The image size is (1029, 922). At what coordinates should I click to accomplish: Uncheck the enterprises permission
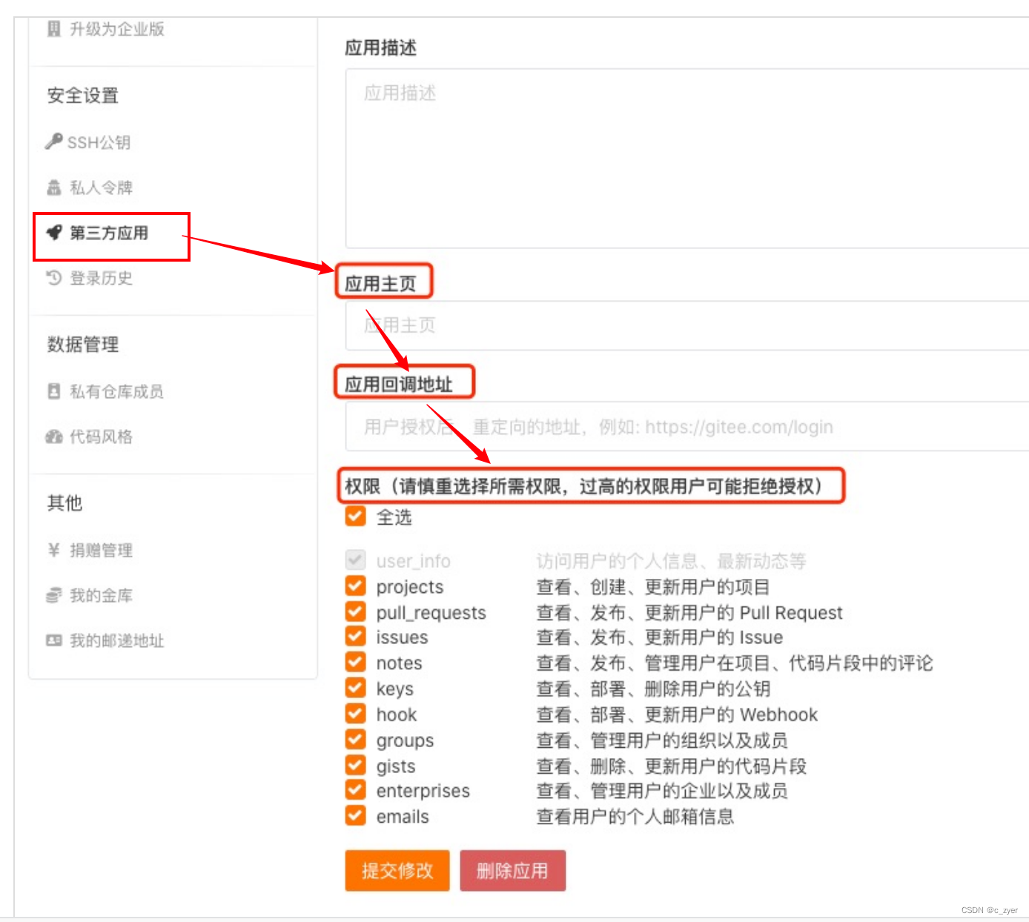click(356, 790)
